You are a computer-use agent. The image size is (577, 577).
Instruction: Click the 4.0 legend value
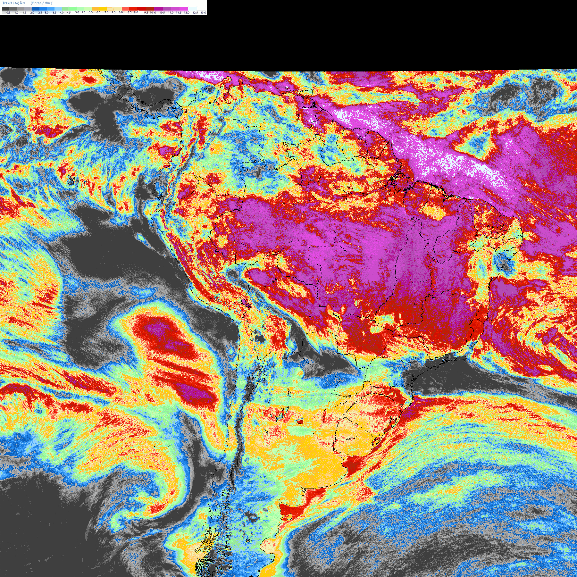[62, 13]
